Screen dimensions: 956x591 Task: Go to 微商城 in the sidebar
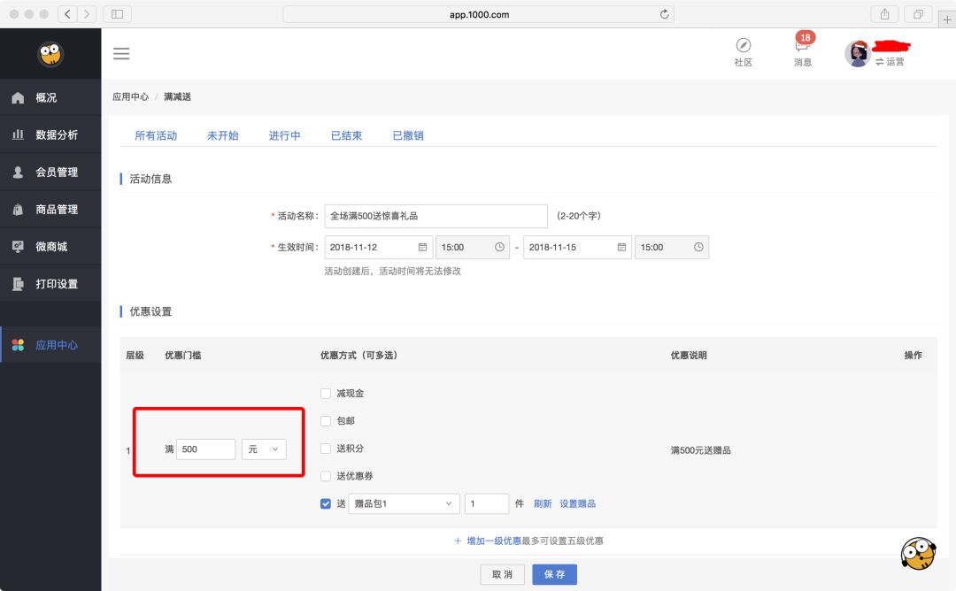[50, 246]
